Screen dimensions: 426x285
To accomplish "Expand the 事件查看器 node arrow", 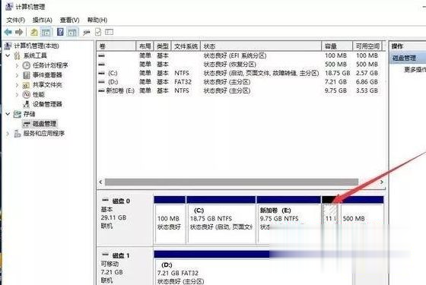I will tap(17, 75).
